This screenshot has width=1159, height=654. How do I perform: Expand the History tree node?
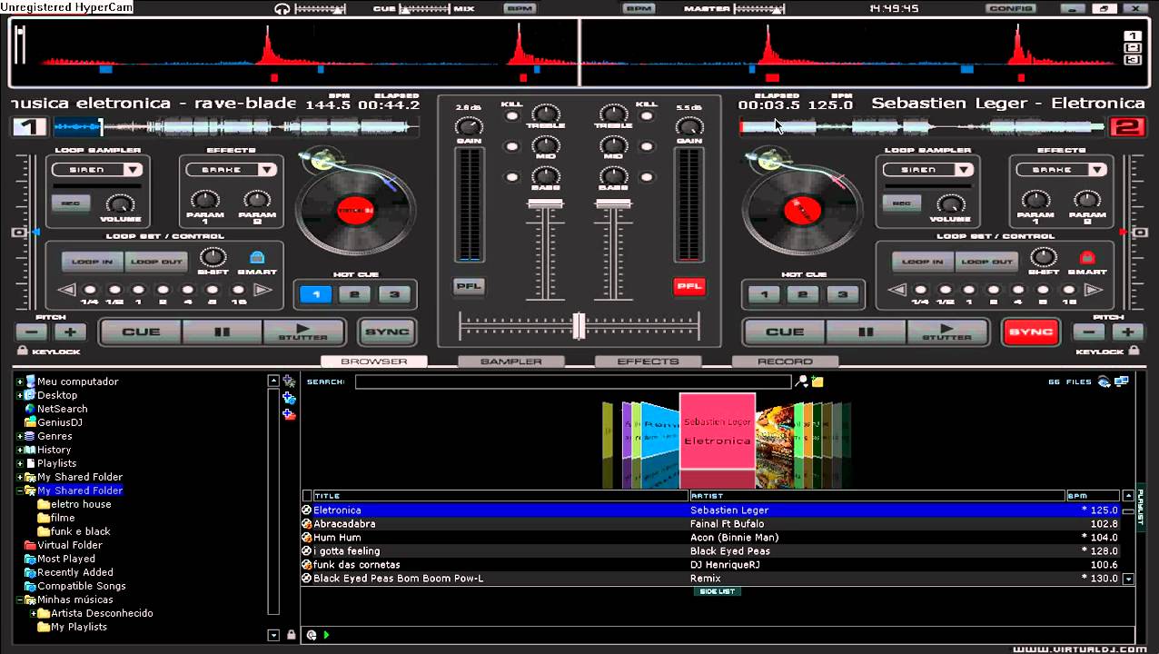(x=20, y=450)
